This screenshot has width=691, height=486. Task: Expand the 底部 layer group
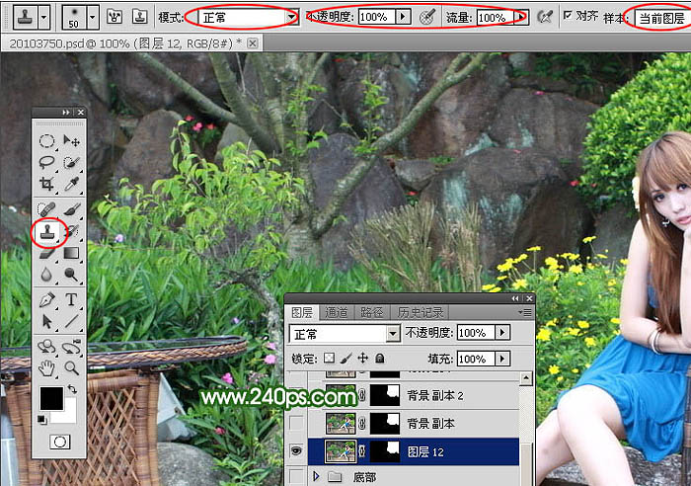[x=317, y=477]
